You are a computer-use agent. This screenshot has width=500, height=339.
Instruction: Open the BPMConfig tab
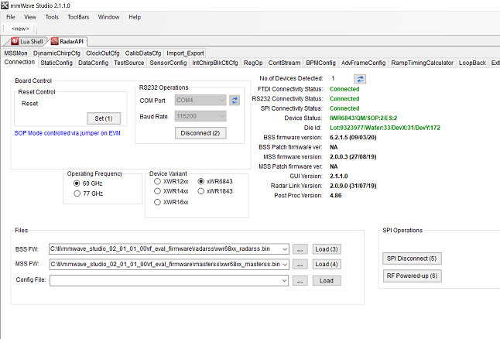click(320, 63)
